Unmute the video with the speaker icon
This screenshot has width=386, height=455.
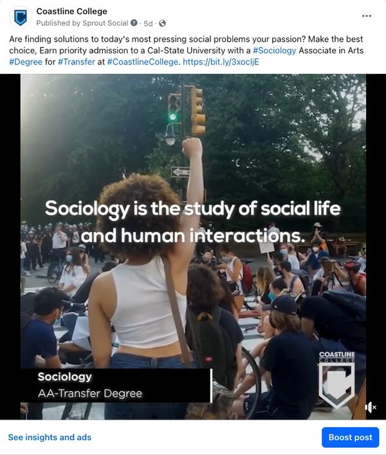coord(370,407)
